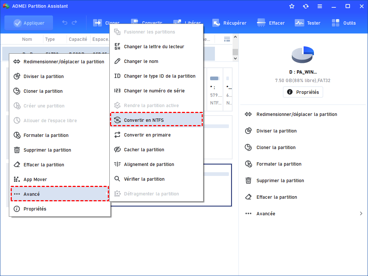
Task: Select Diviser la partition in context menu
Action: tap(60, 77)
